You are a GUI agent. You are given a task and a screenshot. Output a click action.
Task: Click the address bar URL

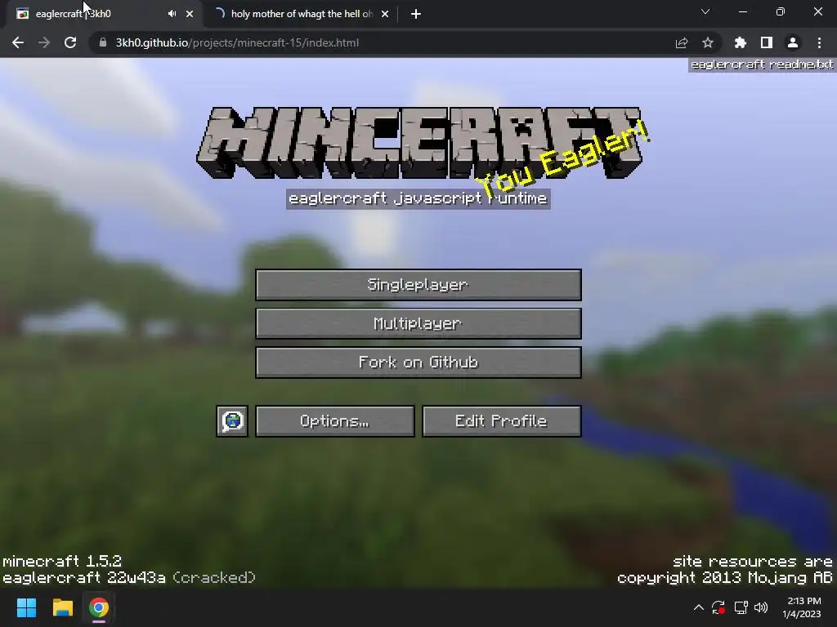coord(237,42)
